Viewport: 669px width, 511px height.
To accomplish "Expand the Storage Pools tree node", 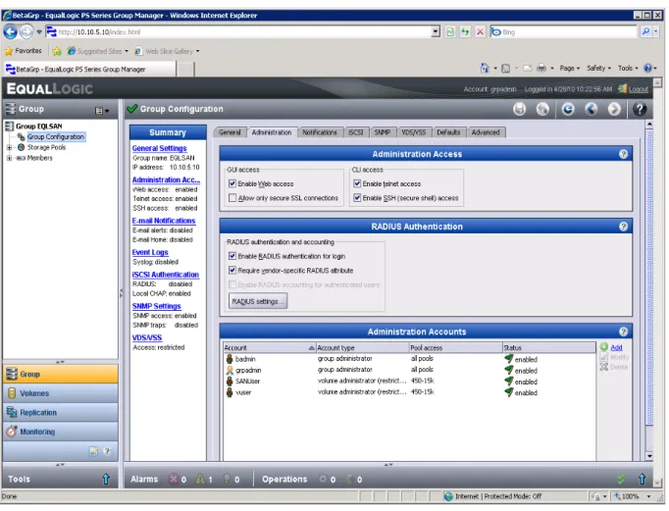I will (x=9, y=147).
